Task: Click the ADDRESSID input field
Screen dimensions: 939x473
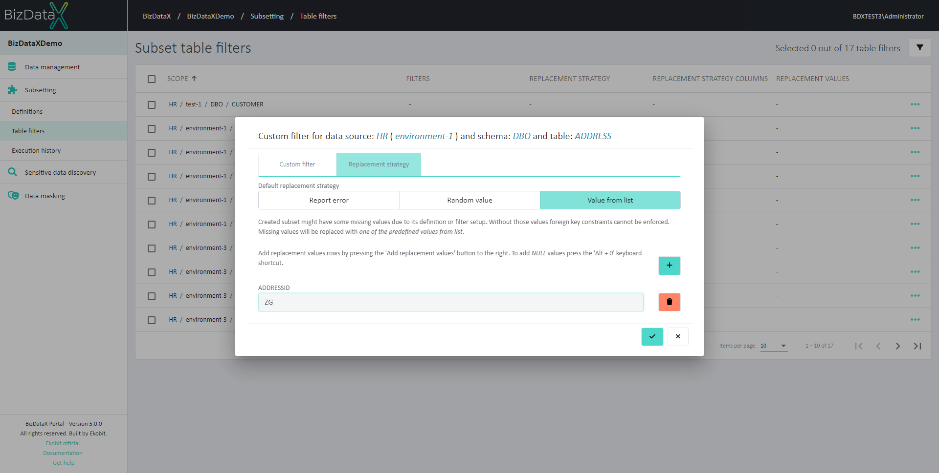Action: click(450, 302)
